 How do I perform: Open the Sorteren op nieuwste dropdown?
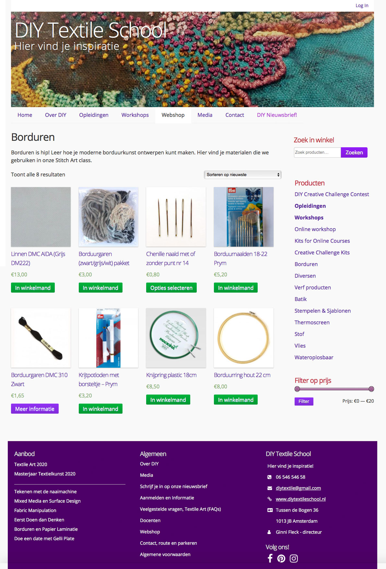click(x=242, y=175)
